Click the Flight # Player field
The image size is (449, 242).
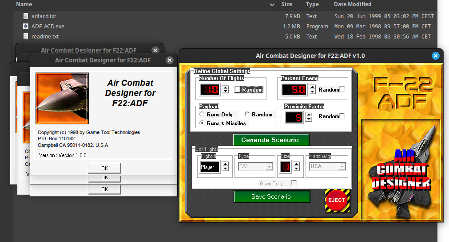tap(210, 167)
